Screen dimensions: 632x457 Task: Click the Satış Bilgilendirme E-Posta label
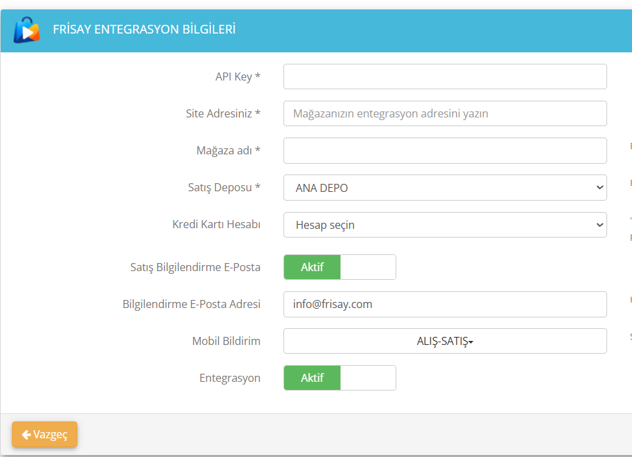pos(195,267)
